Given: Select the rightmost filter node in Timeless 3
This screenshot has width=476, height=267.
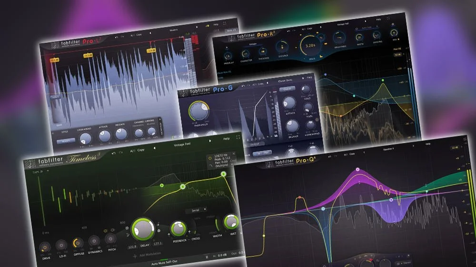Looking at the screenshot, I should tap(223, 174).
